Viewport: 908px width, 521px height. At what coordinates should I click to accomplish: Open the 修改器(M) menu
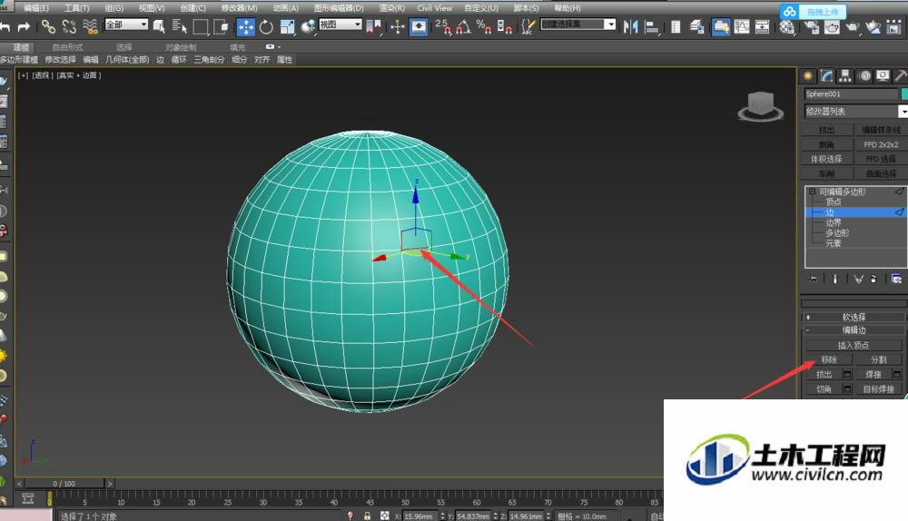(239, 8)
